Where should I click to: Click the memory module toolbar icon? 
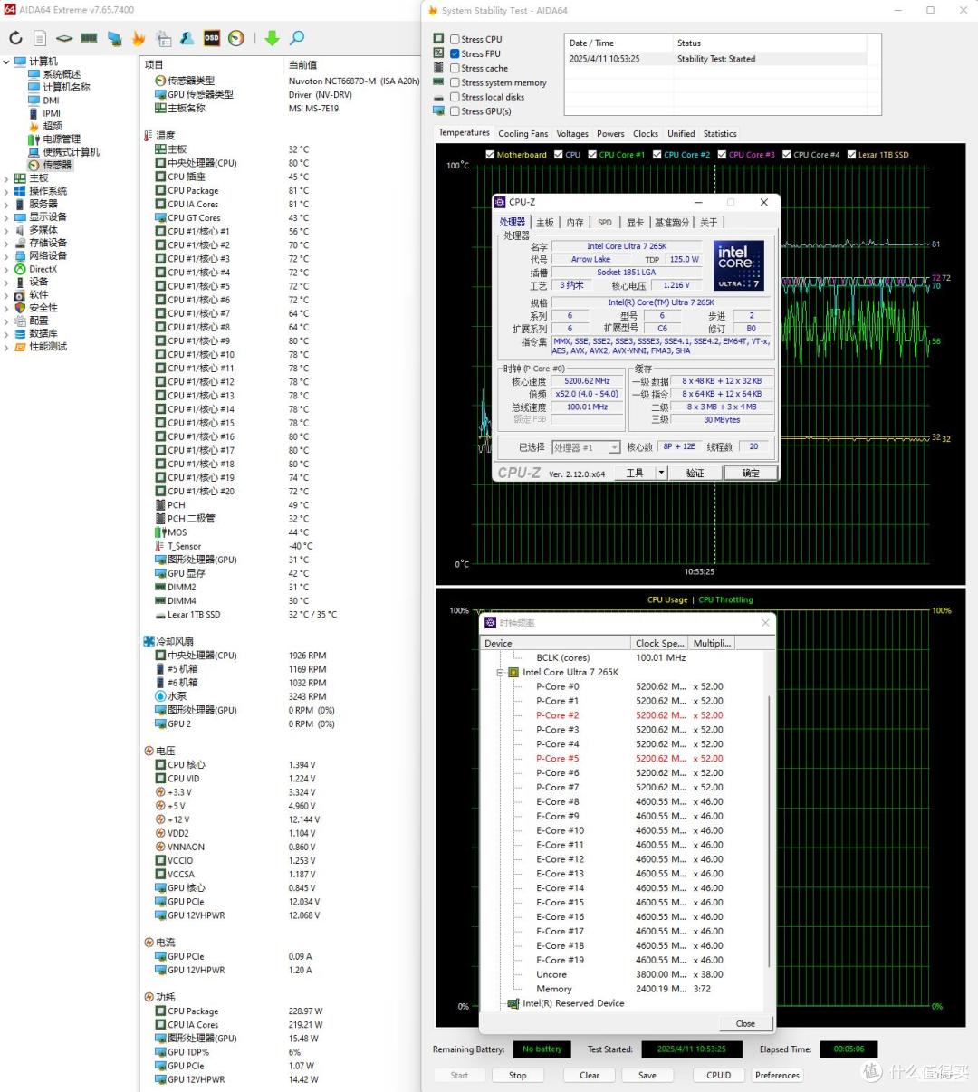[89, 38]
